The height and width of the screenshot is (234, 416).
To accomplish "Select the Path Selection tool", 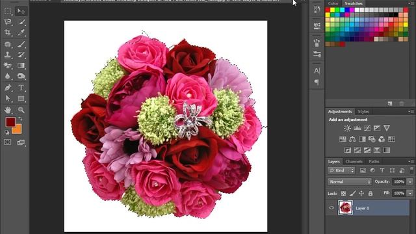I will (x=8, y=98).
